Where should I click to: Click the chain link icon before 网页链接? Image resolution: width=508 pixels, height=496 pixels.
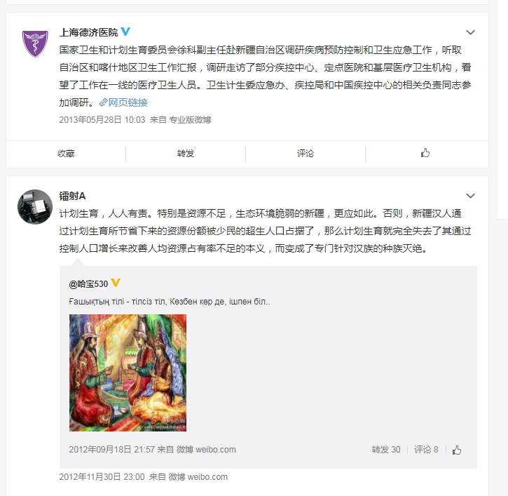pos(103,102)
